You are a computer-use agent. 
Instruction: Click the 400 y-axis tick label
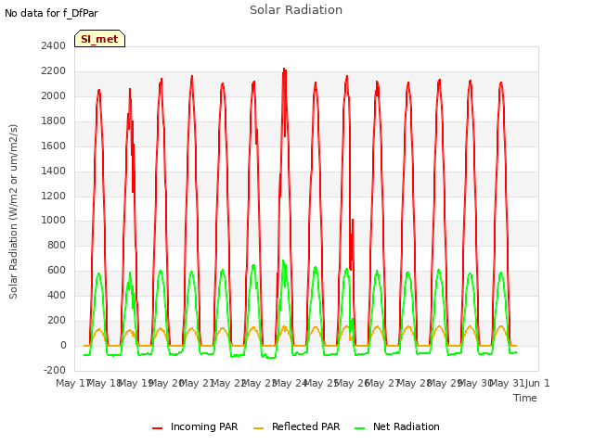(x=57, y=295)
